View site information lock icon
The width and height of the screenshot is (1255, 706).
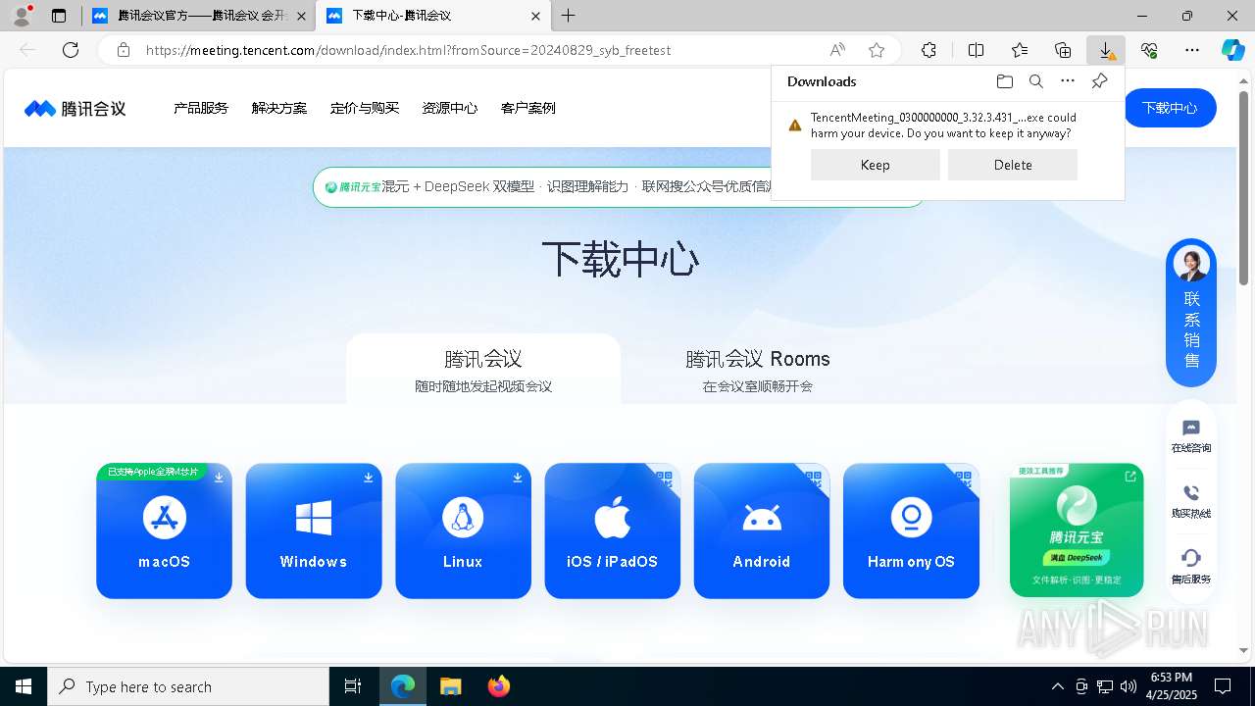pos(124,50)
